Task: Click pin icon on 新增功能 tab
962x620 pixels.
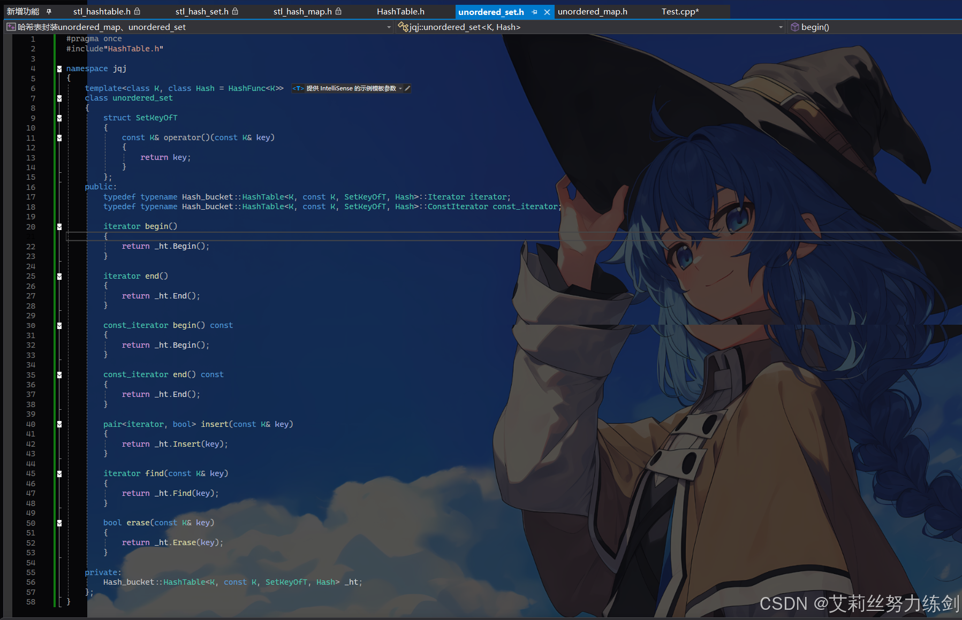Action: pos(49,11)
